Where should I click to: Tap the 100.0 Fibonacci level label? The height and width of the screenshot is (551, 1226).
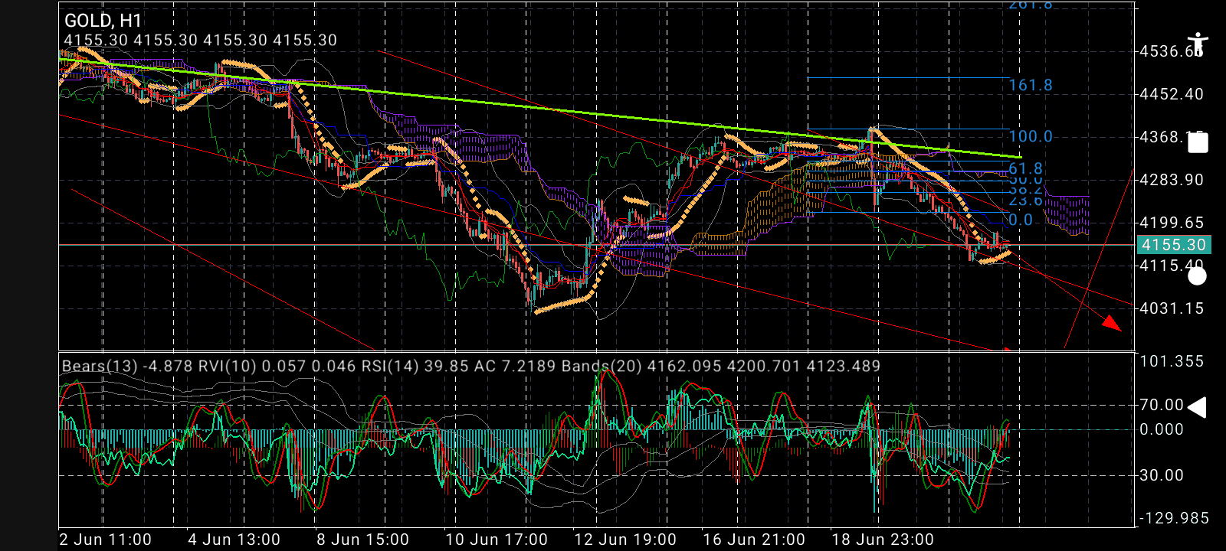1030,136
